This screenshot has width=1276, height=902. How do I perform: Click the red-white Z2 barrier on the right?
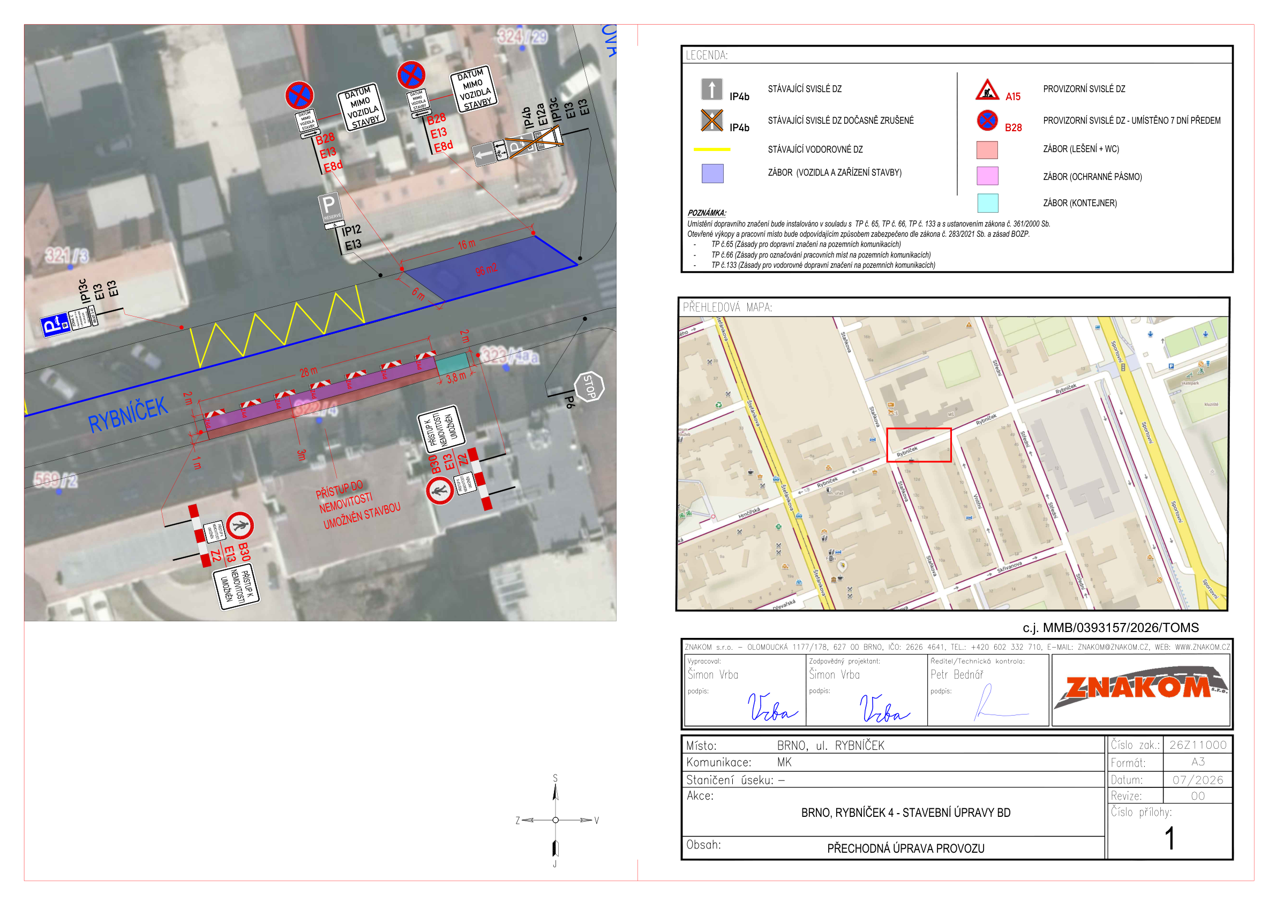[x=479, y=478]
